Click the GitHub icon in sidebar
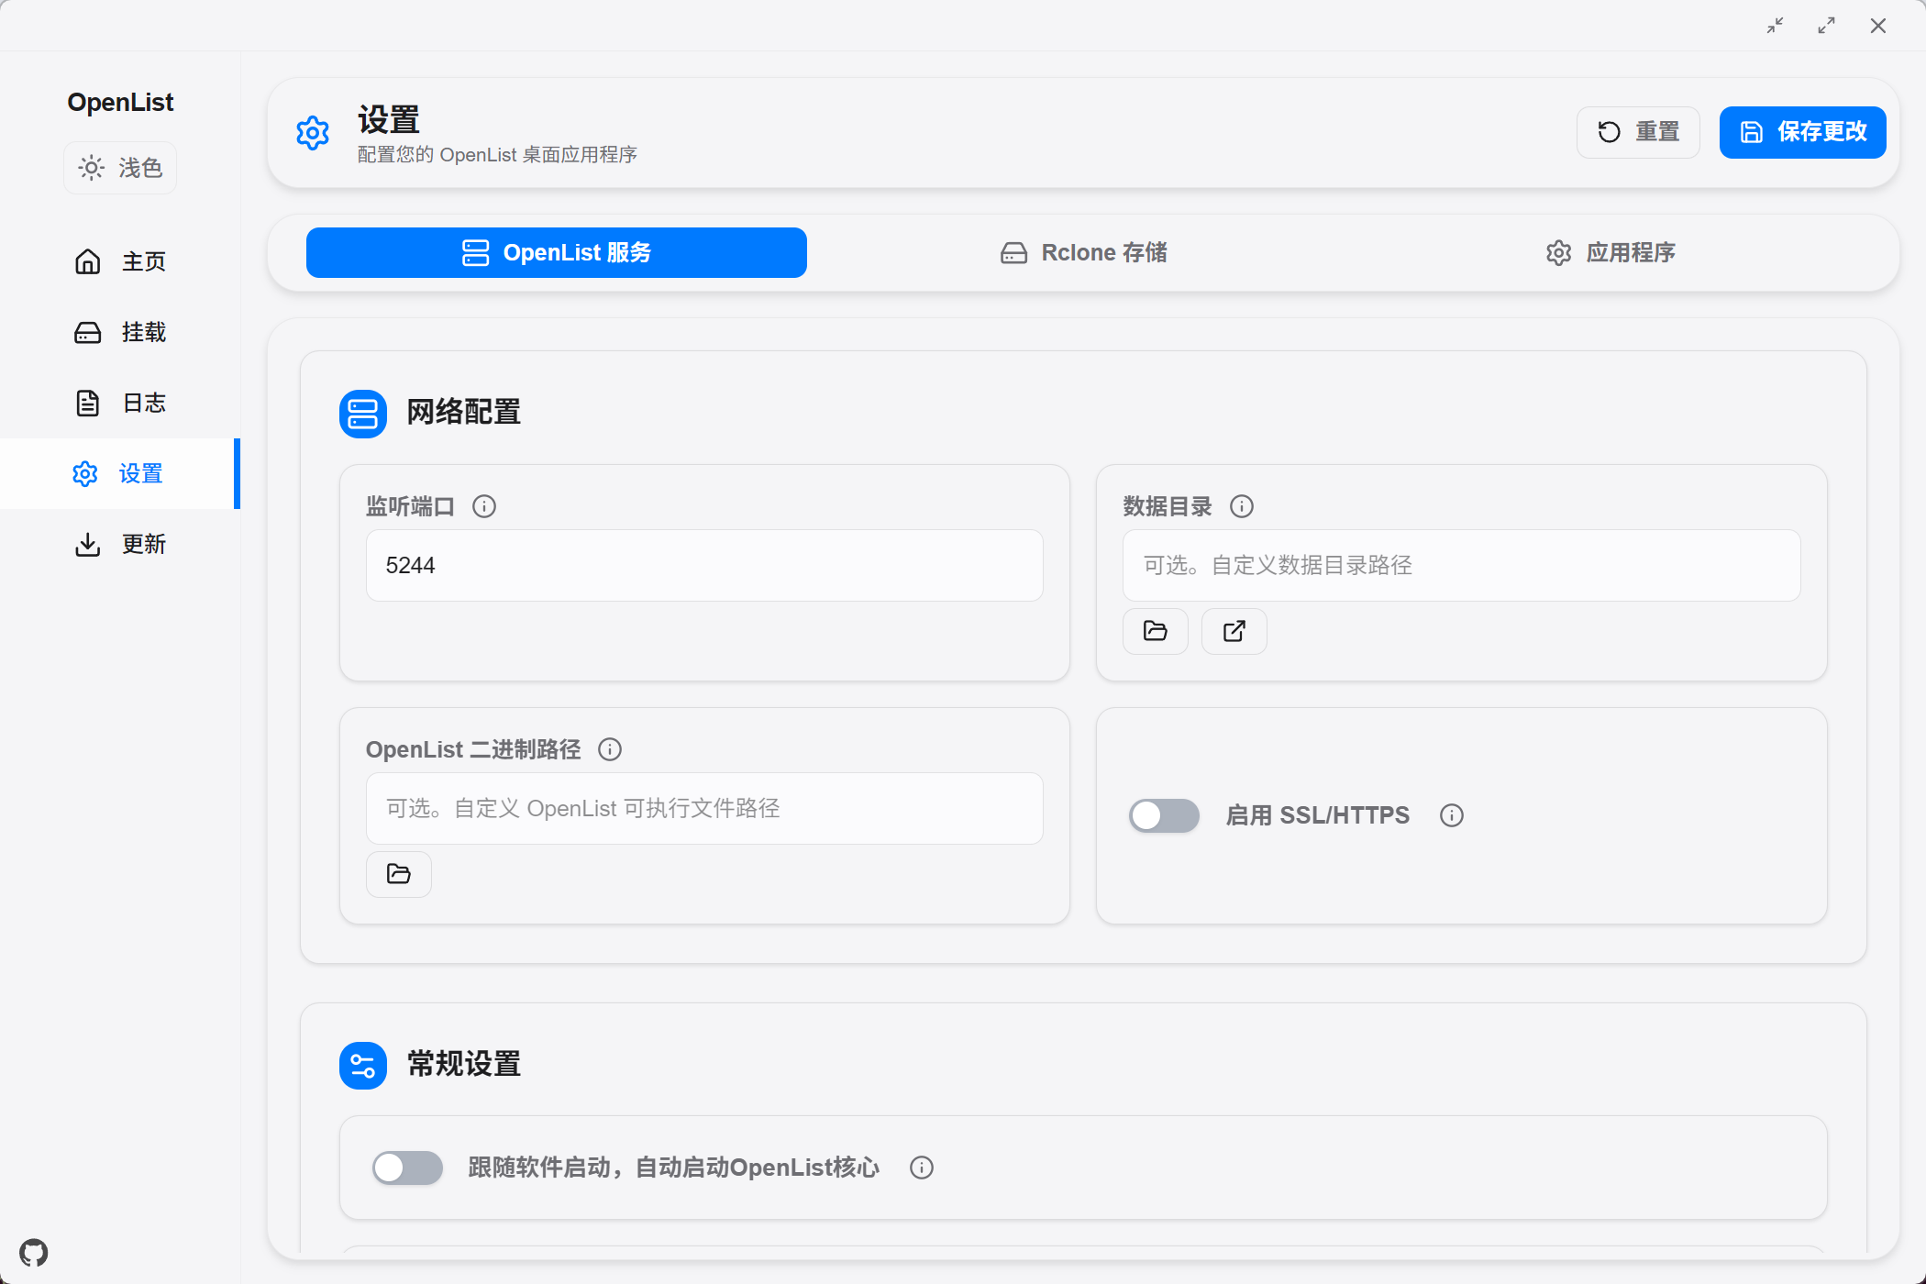Viewport: 1926px width, 1284px height. point(34,1252)
